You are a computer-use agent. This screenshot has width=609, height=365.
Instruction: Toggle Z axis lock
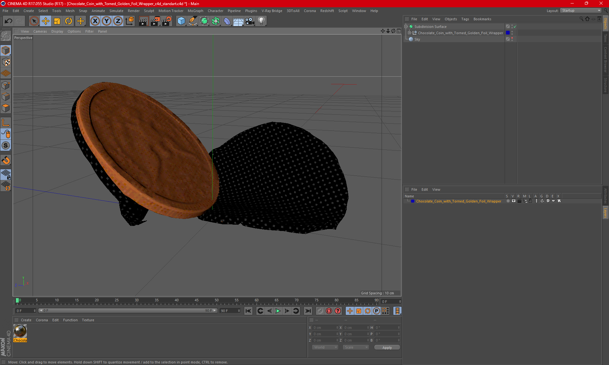[x=118, y=21]
